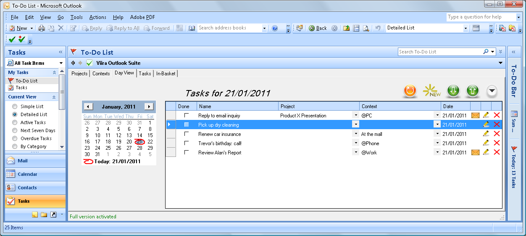Open the Detailed List view dropdown in toolbar
The width and height of the screenshot is (526, 236).
[466, 28]
